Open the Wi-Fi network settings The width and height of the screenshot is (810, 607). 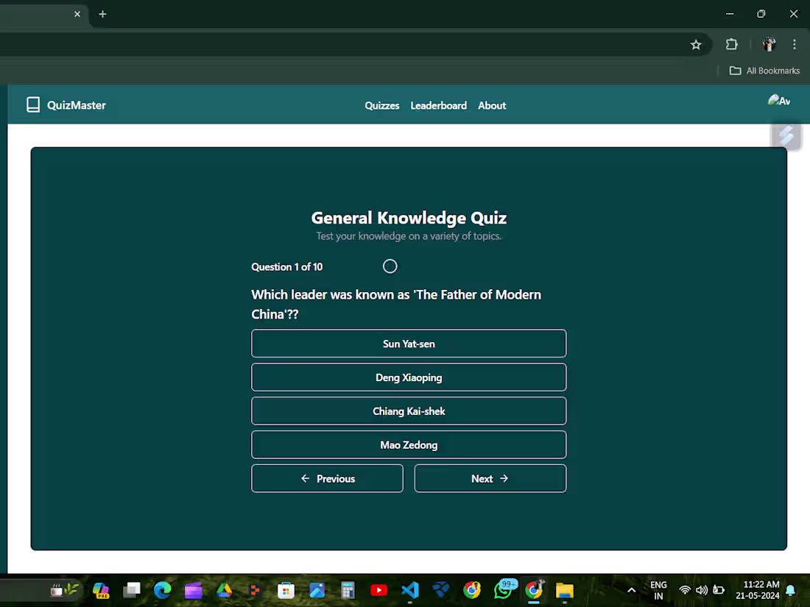pos(685,590)
